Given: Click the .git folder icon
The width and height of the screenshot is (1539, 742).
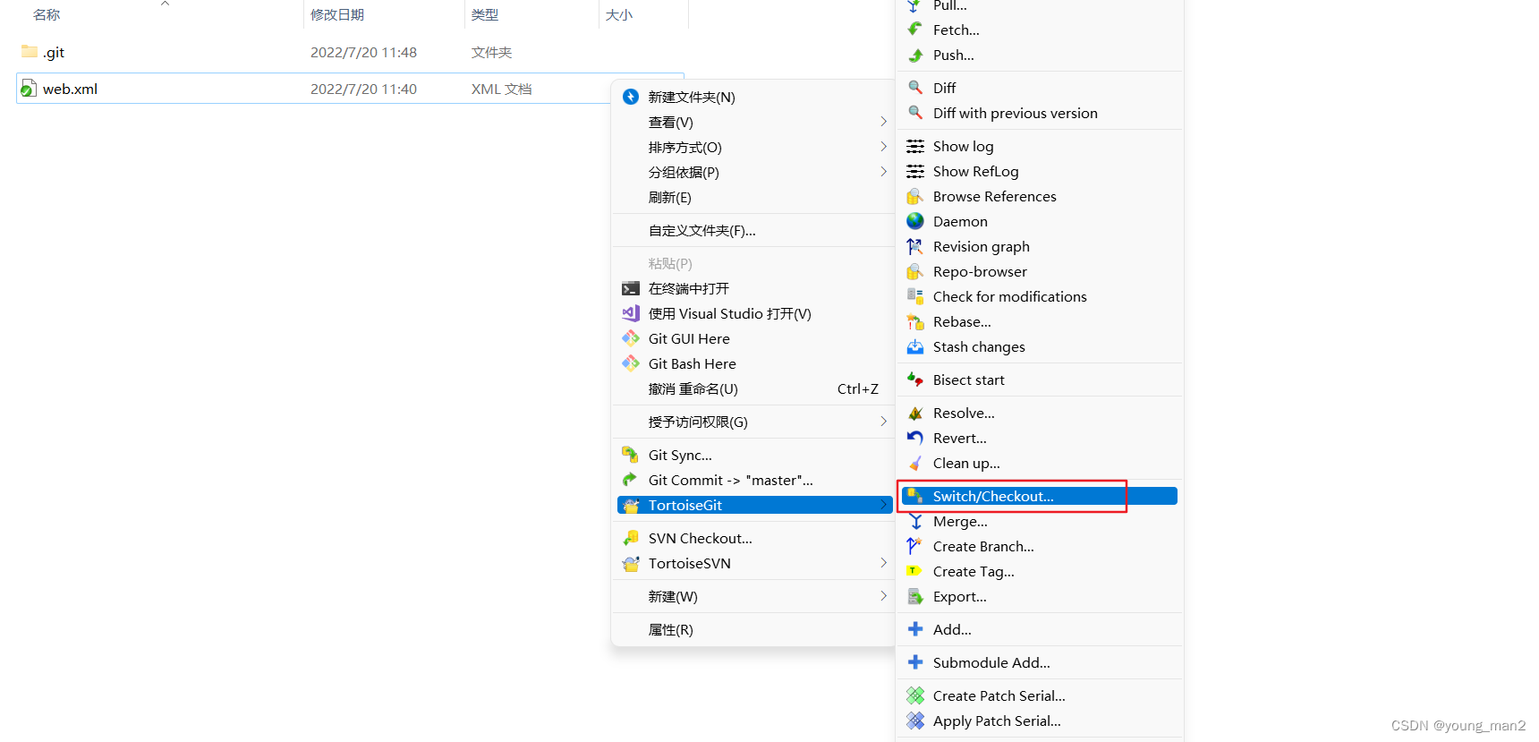Looking at the screenshot, I should (30, 51).
